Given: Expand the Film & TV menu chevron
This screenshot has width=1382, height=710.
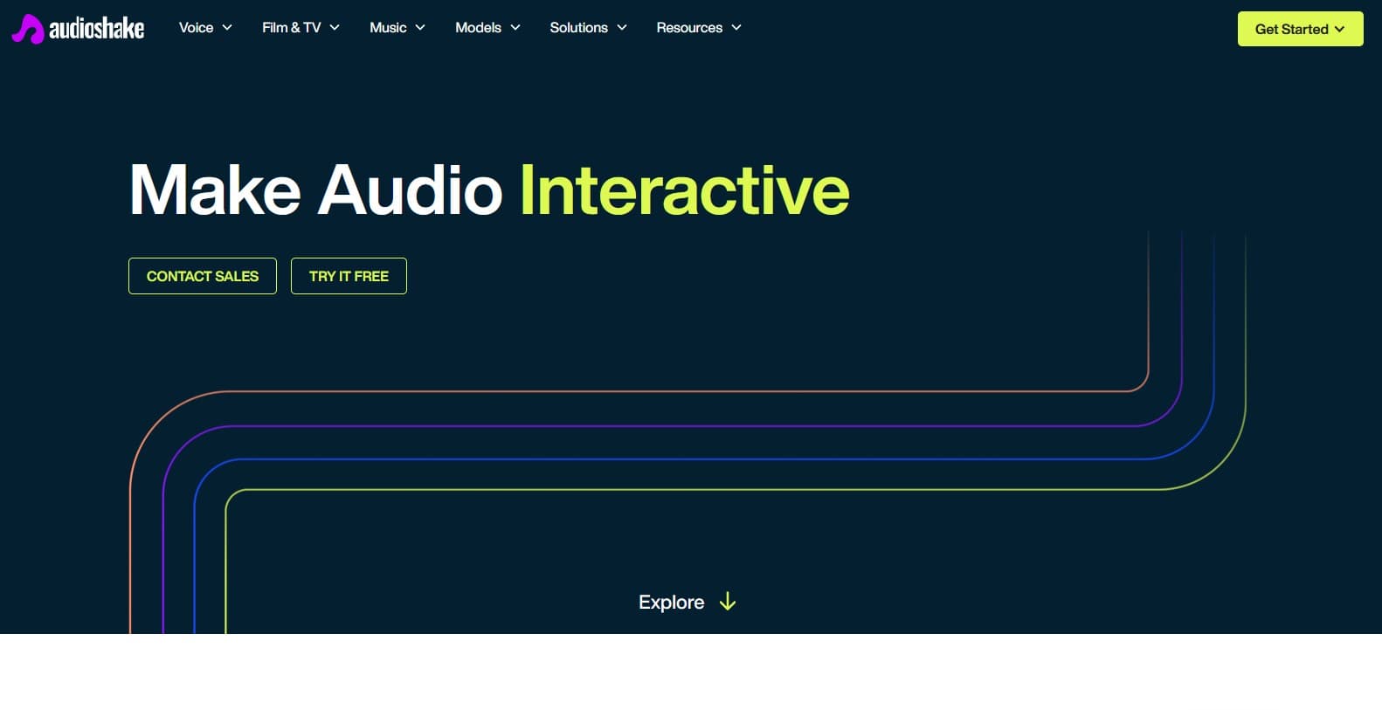Looking at the screenshot, I should [335, 28].
